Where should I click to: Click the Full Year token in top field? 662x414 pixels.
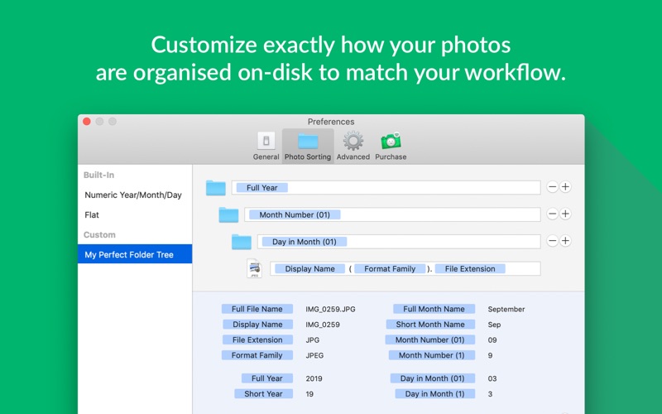261,188
